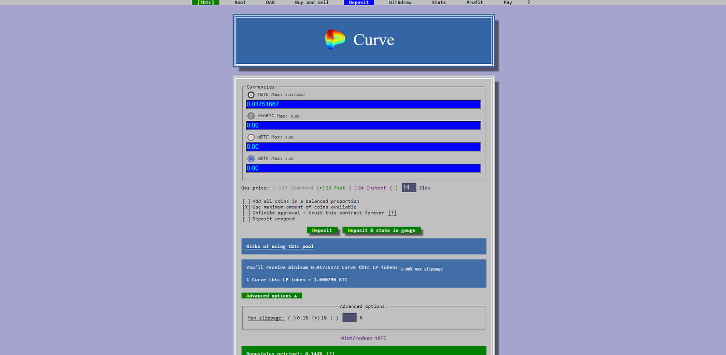Open the Pay menu item

(x=508, y=3)
